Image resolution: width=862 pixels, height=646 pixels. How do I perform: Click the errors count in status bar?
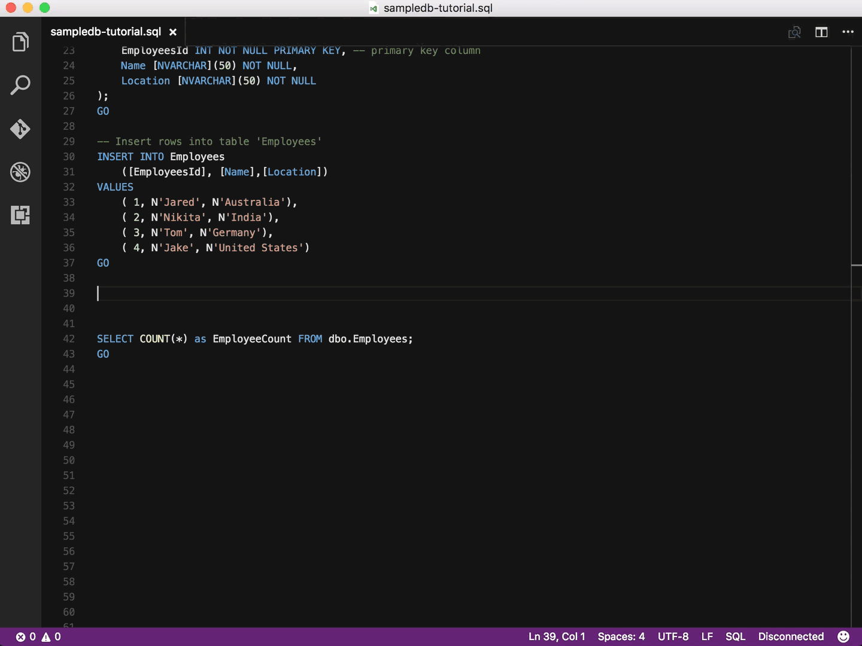tap(26, 636)
